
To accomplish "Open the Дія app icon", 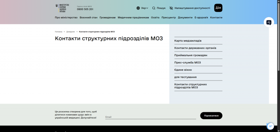I will point(218,8).
